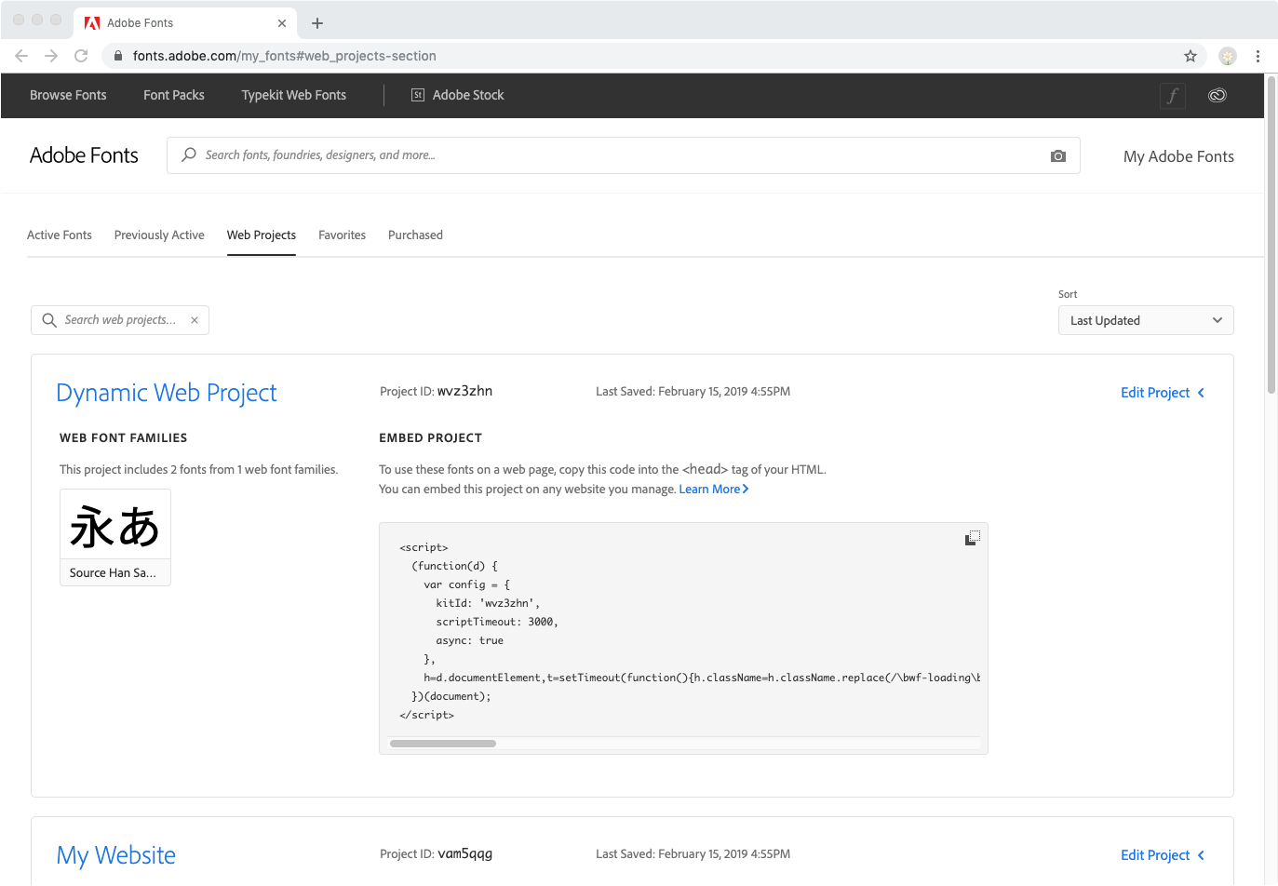Clear the web projects search field
This screenshot has width=1278, height=886.
pyautogui.click(x=195, y=320)
